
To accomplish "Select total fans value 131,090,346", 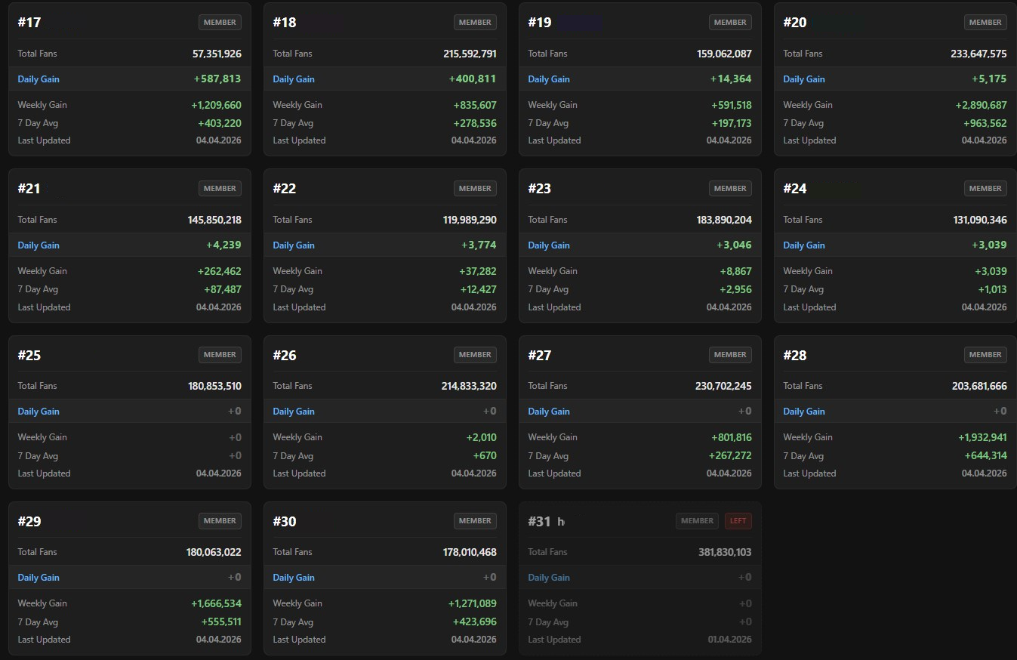I will point(980,220).
